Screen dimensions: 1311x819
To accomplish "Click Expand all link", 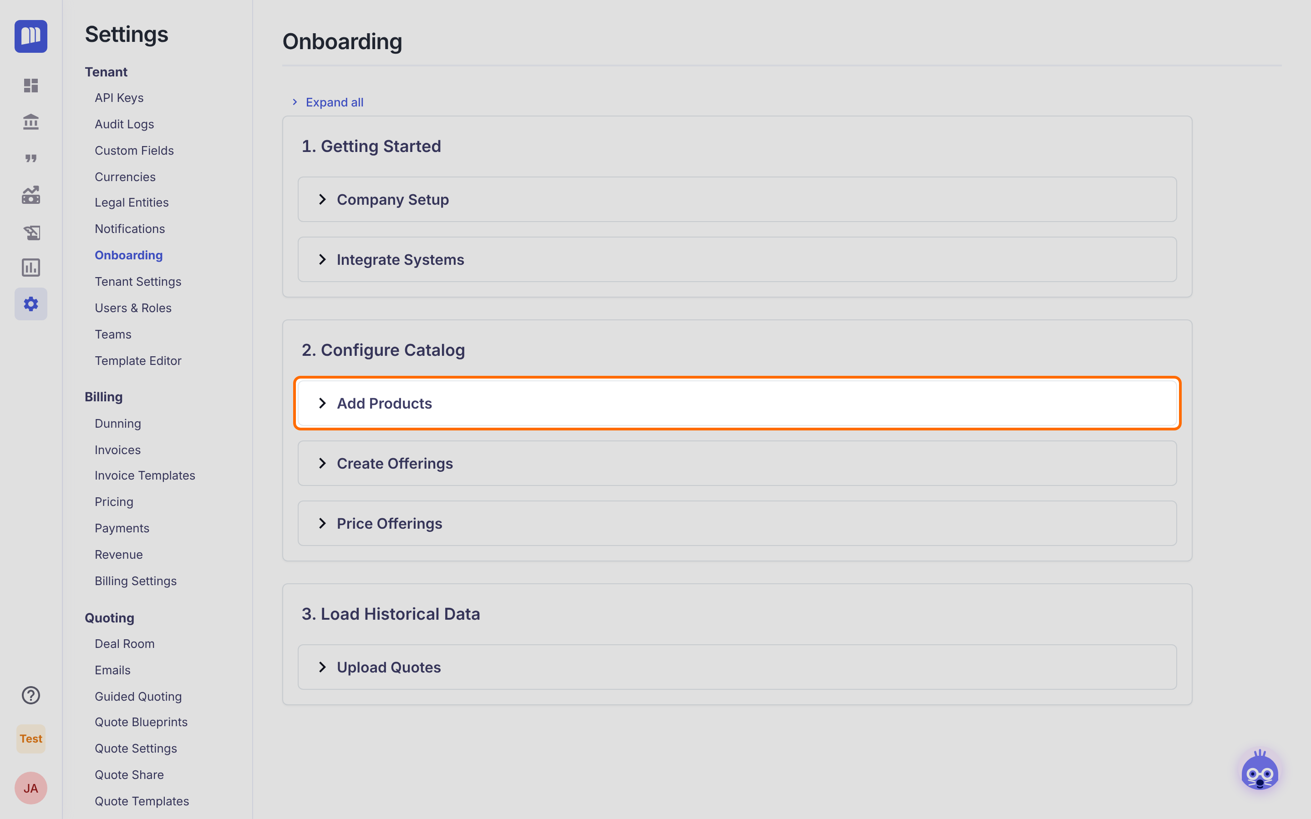I will (334, 102).
